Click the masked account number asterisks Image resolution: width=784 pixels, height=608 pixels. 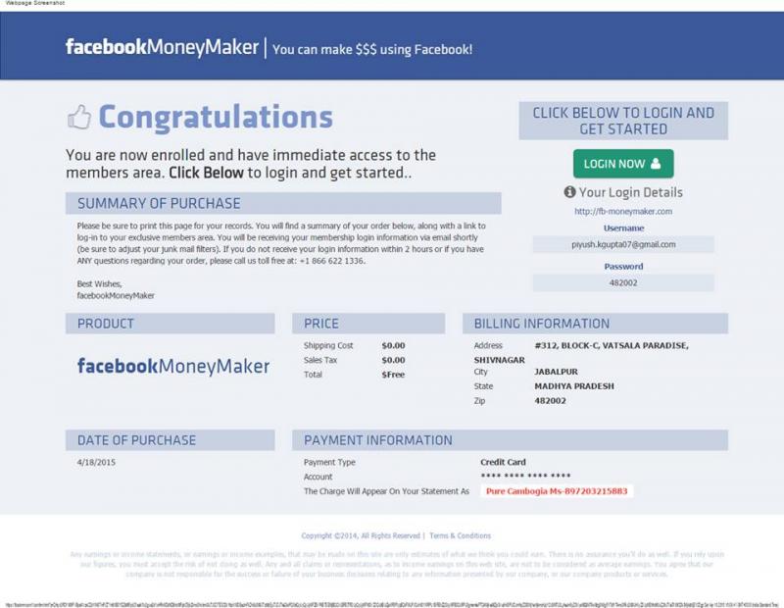pyautogui.click(x=525, y=477)
